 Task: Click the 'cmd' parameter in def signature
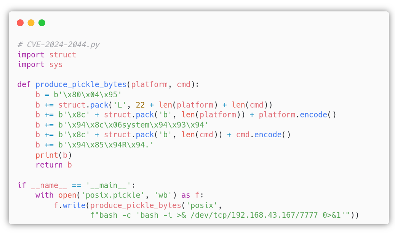pos(183,84)
